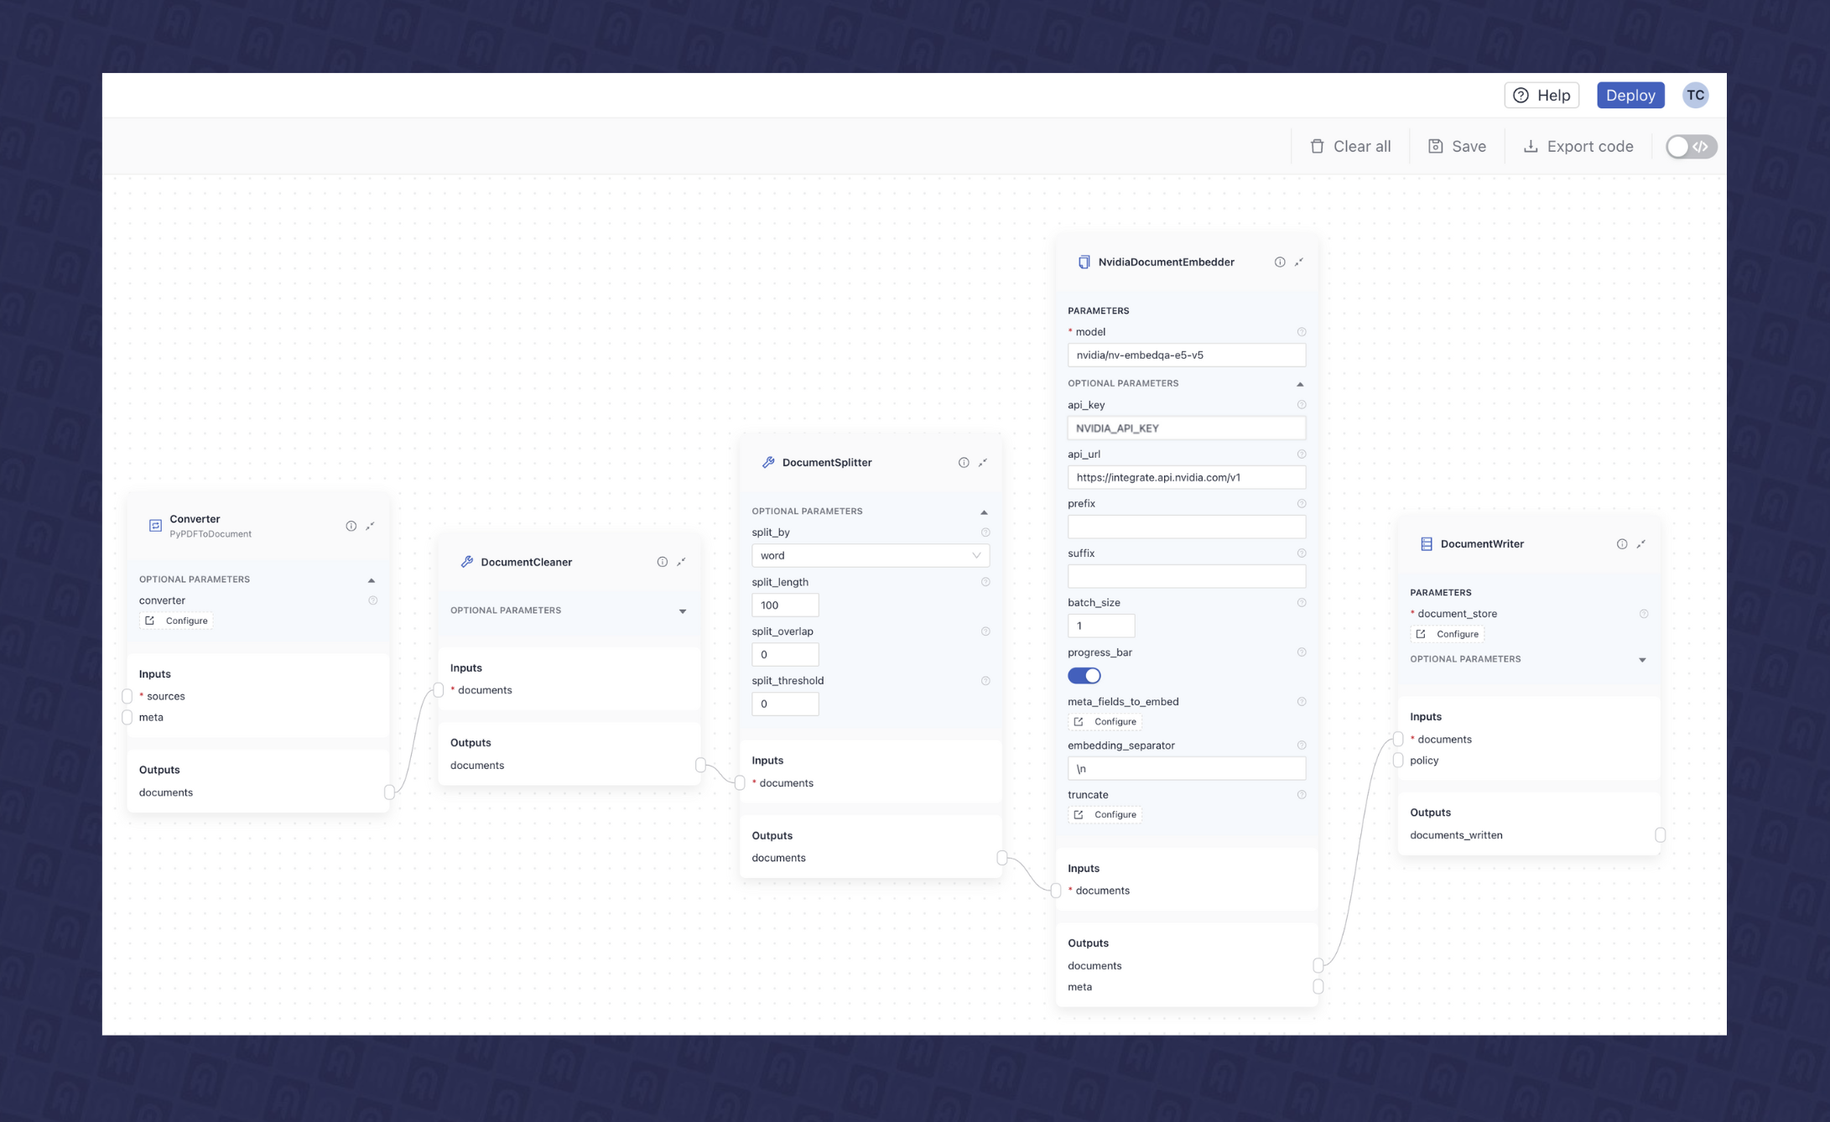Click the Help button

1541,96
